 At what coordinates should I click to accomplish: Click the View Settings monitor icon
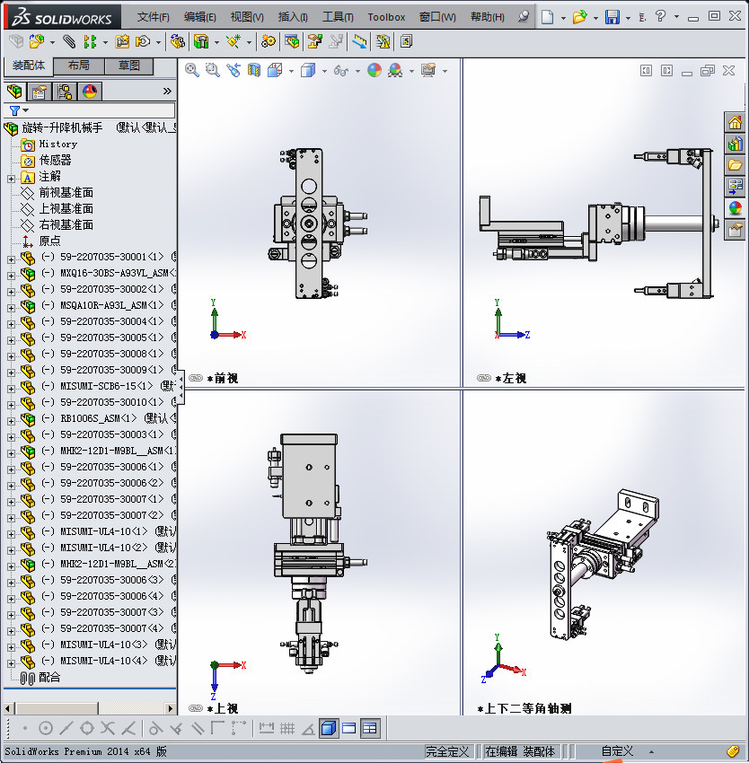point(428,71)
